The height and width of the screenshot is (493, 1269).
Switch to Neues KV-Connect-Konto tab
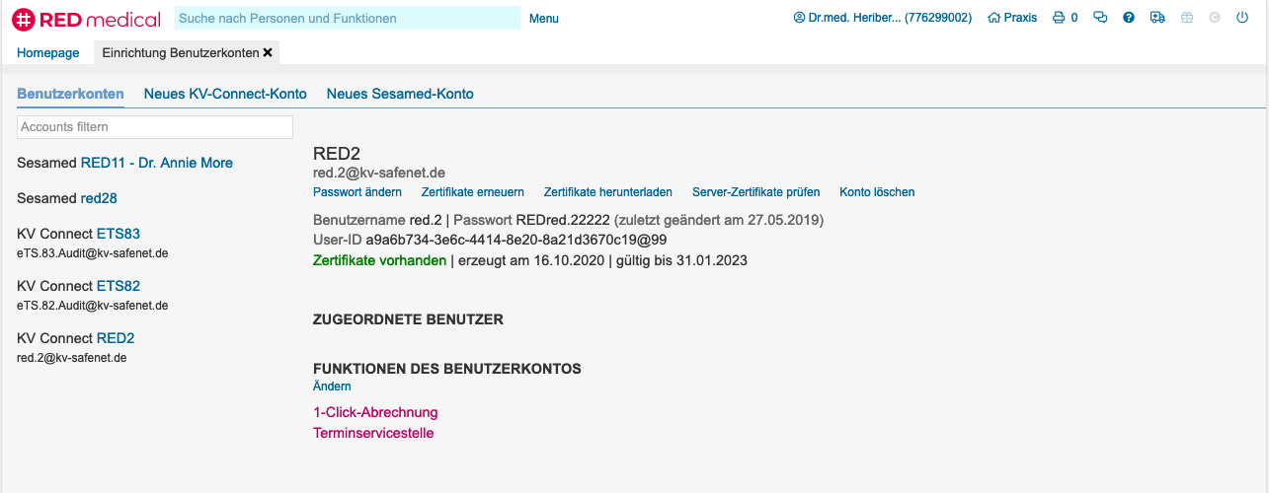225,94
